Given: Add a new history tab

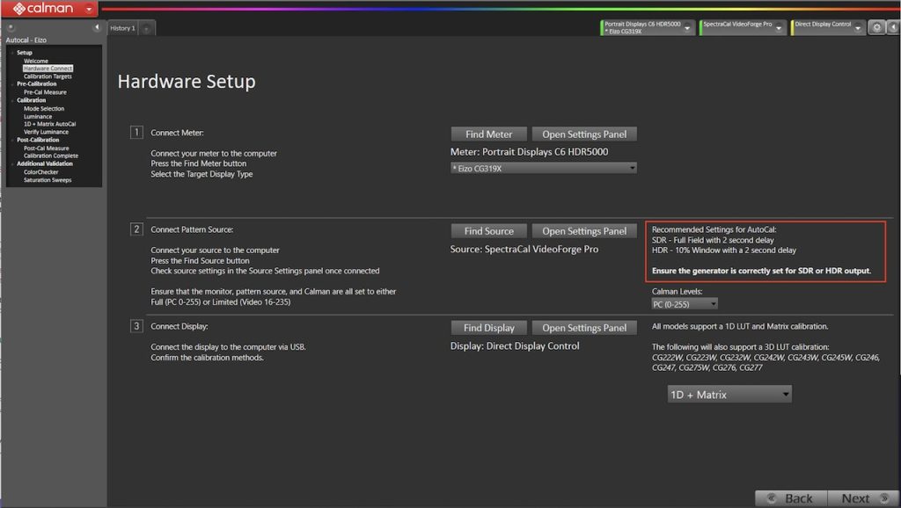Looking at the screenshot, I should tap(147, 28).
